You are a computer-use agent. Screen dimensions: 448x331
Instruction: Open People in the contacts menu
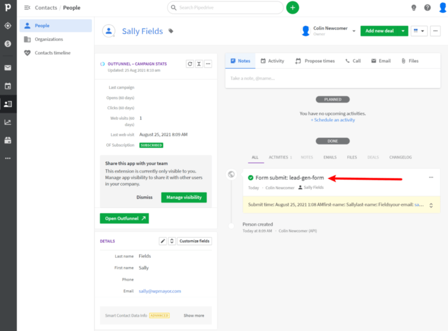[x=55, y=26]
